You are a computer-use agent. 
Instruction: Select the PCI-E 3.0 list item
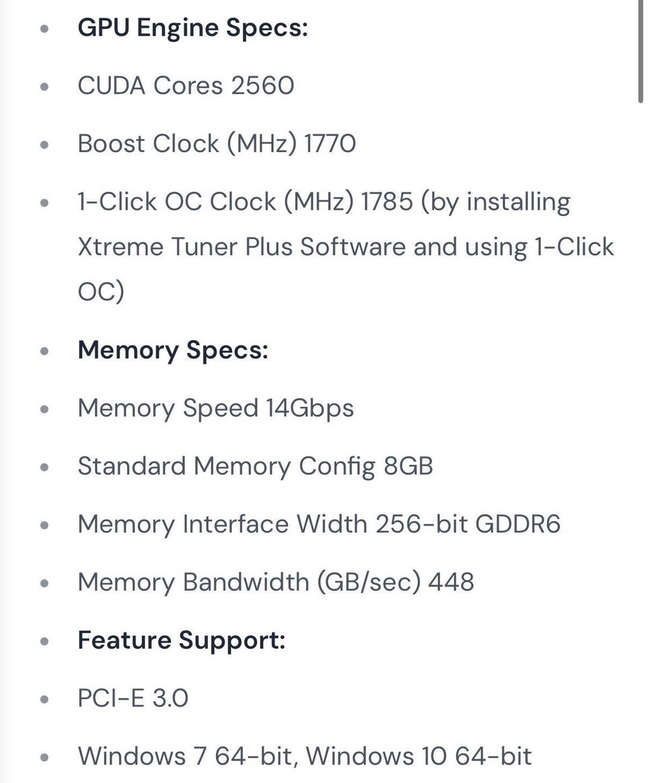pyautogui.click(x=133, y=698)
